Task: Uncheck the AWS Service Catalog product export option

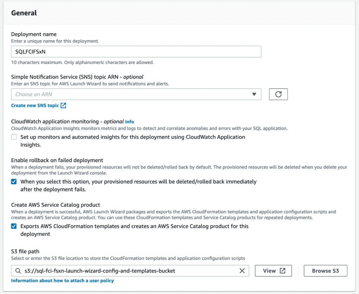Action: [x=14, y=226]
